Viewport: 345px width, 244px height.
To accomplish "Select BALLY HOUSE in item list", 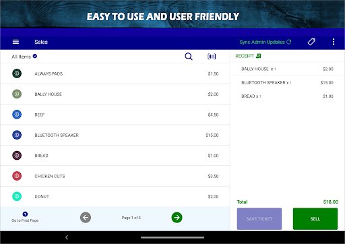I will [115, 94].
